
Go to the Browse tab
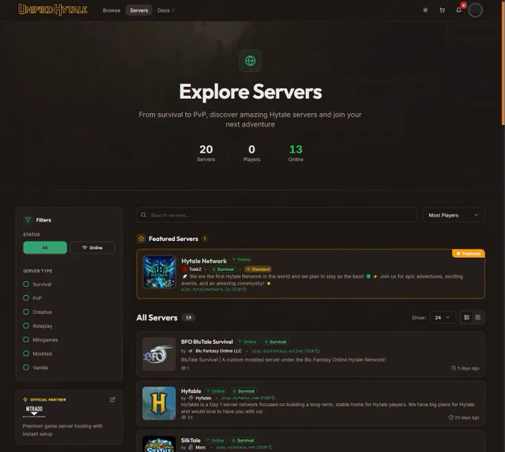click(111, 10)
